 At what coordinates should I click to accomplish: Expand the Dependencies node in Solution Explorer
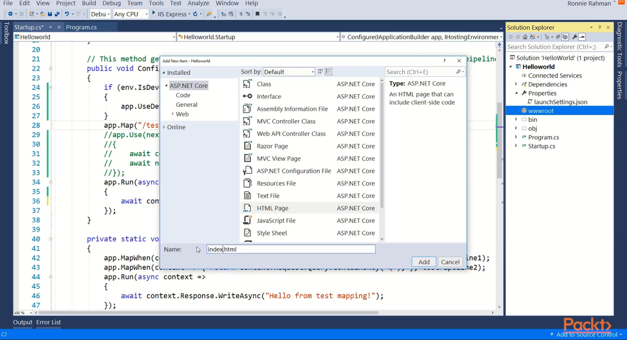click(516, 84)
